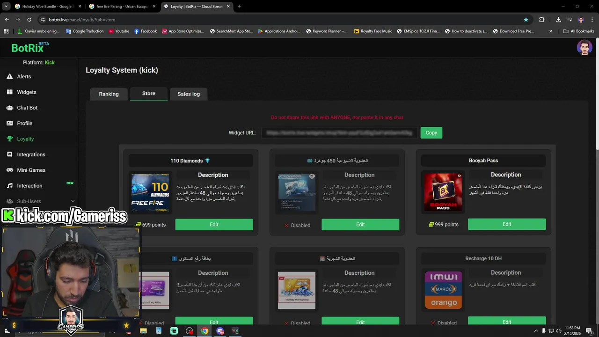
Task: Open the tab search dropdown arrow
Action: coord(6,7)
